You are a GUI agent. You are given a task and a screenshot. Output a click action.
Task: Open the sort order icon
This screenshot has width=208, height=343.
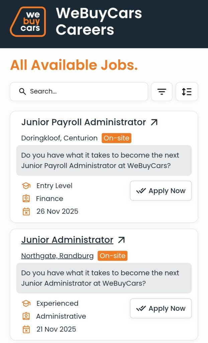pos(187,91)
